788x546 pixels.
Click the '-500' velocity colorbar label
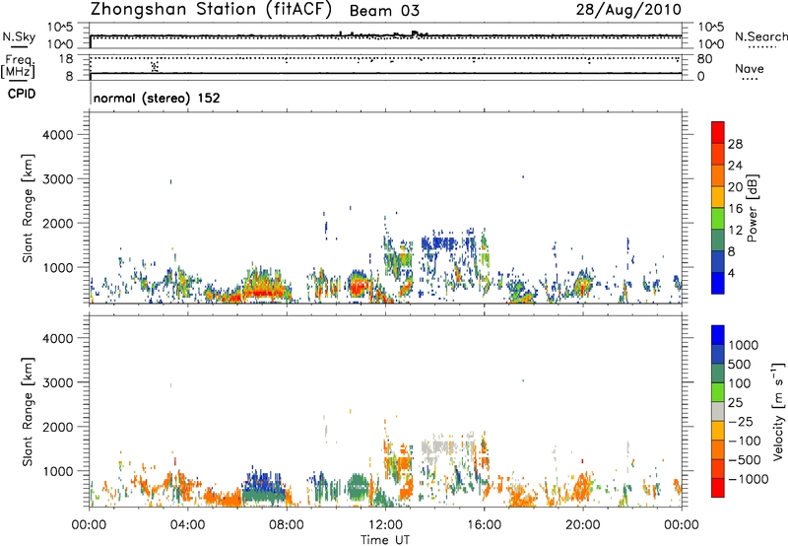745,460
